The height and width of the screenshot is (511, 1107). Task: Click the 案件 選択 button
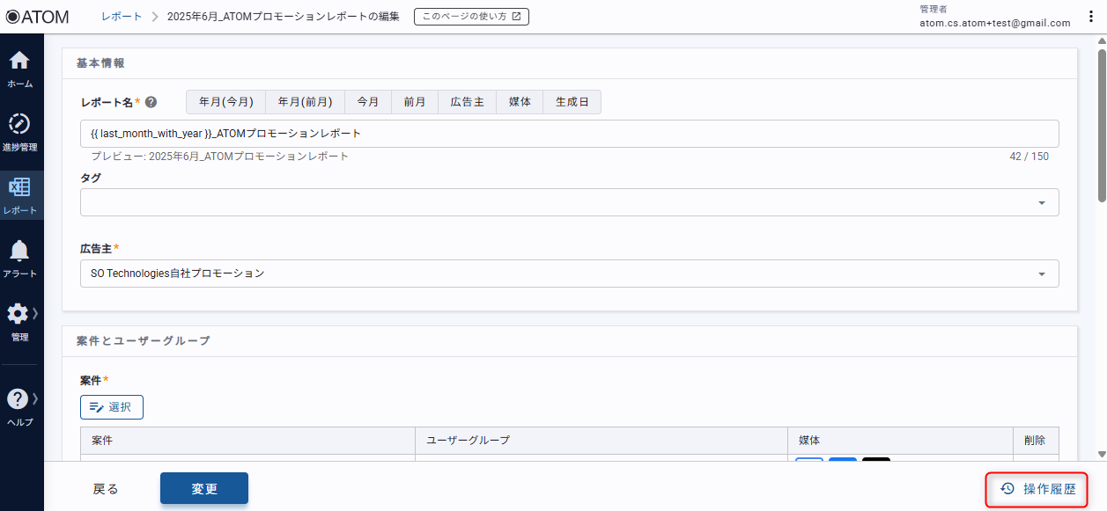pos(112,407)
